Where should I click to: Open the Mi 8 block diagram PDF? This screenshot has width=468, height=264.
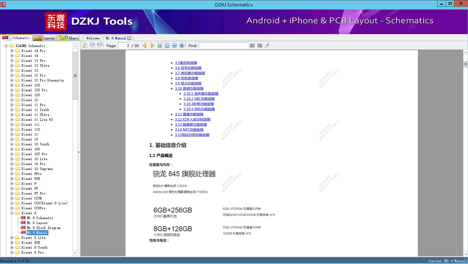[44, 228]
